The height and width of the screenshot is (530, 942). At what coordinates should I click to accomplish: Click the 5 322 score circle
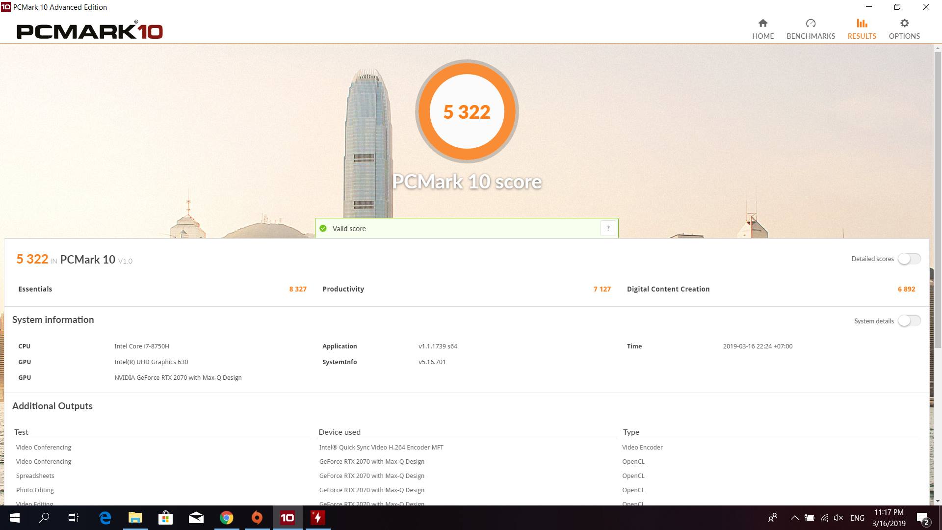point(467,111)
